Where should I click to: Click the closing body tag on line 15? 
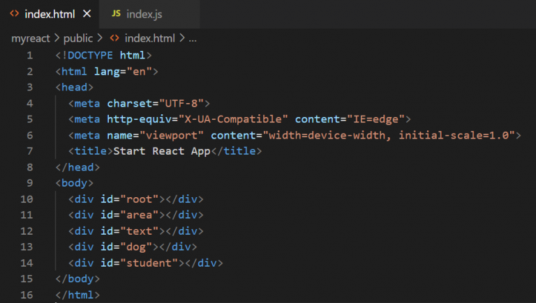[x=77, y=279]
